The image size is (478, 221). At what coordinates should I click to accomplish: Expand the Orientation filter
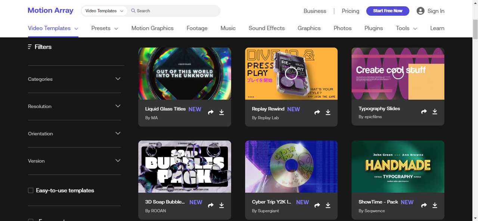(74, 134)
